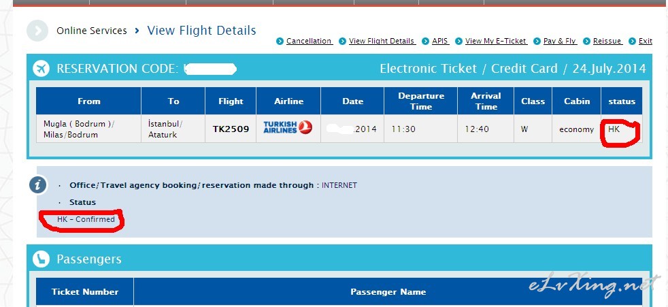The width and height of the screenshot is (668, 307).
Task: Go to Online Services breadcrumb
Action: 92,31
